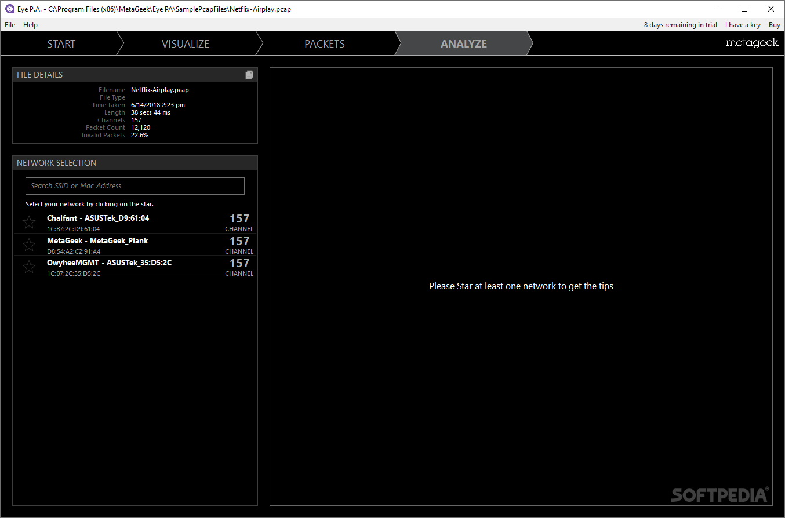
Task: Select the MetaGeek - MetaGeek_Plank network name
Action: pyautogui.click(x=97, y=241)
